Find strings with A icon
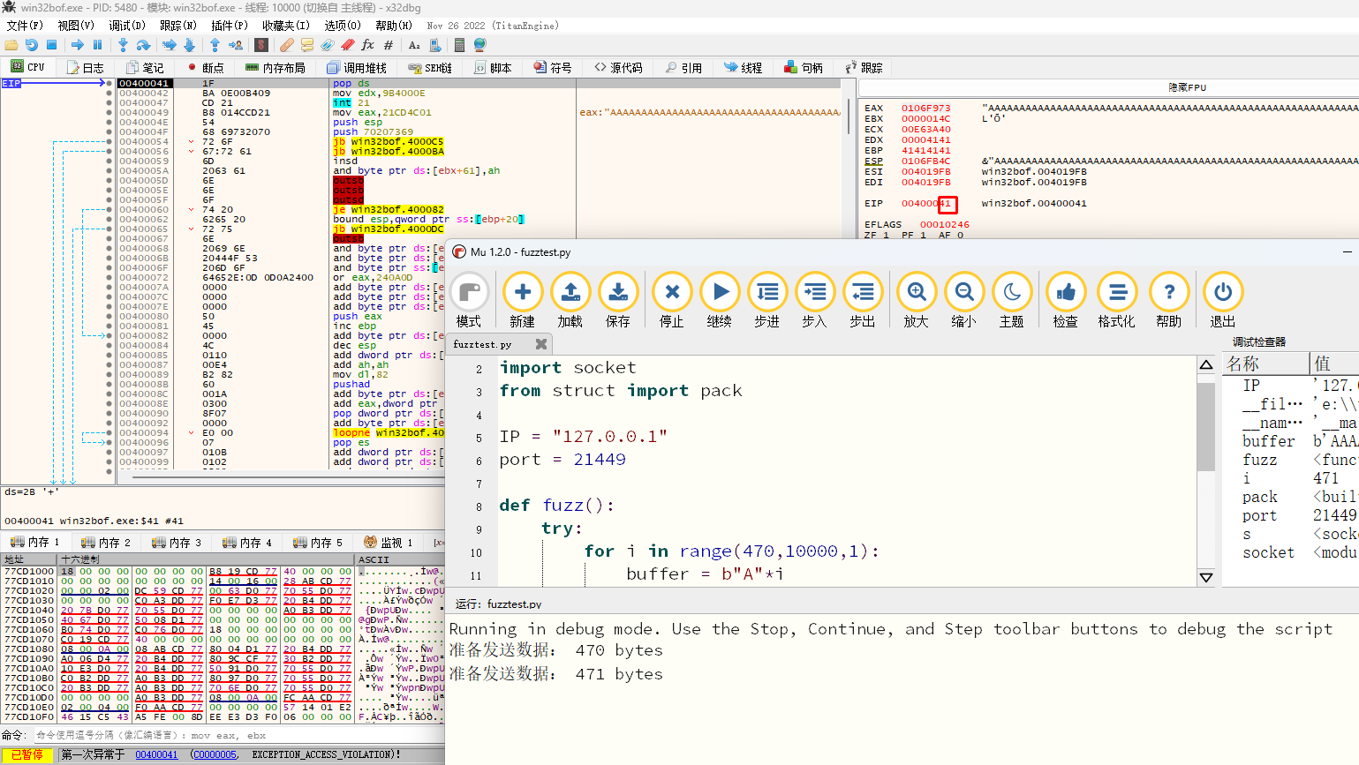The width and height of the screenshot is (1359, 765). tap(414, 44)
